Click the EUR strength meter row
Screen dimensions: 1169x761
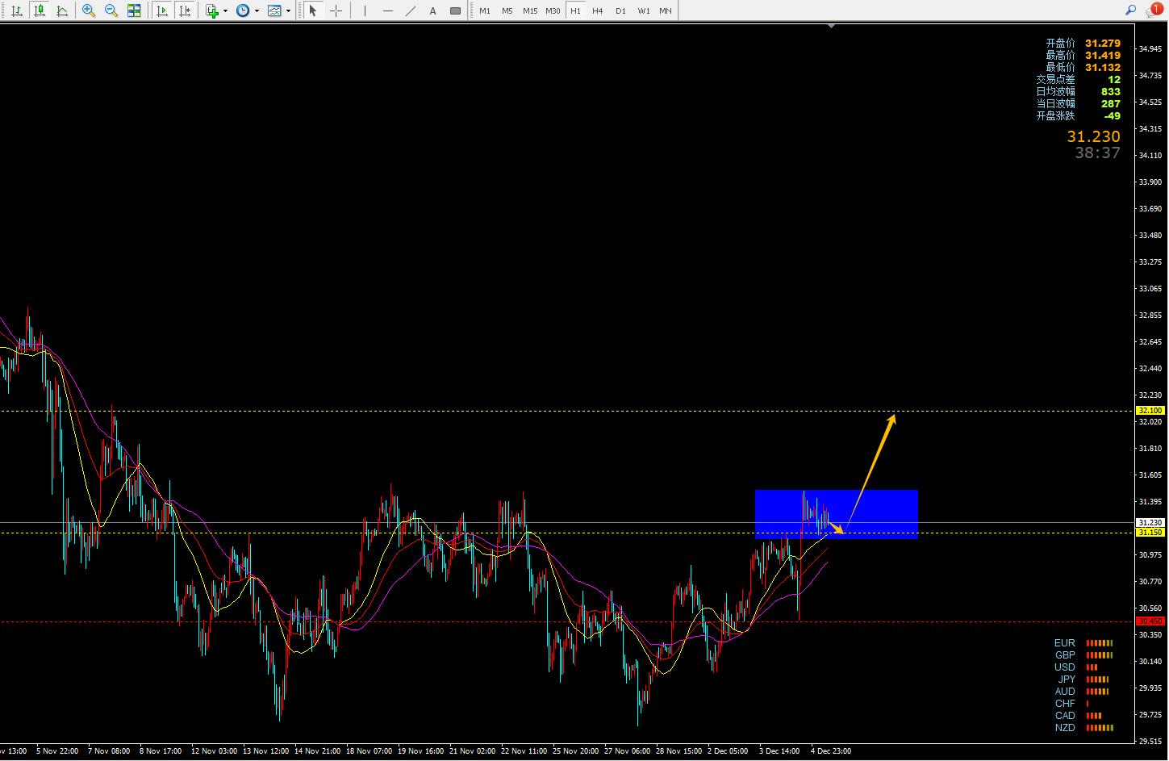pyautogui.click(x=1083, y=643)
